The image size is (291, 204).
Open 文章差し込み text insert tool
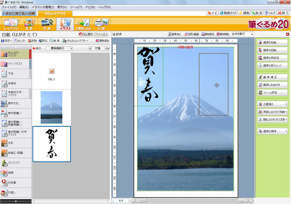click(x=82, y=24)
